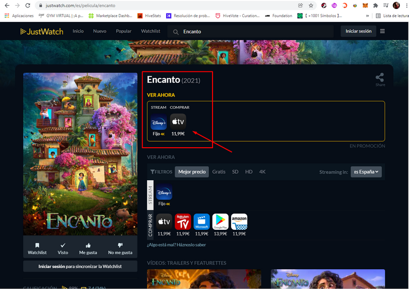Go to Nuevo in navigation
Viewport: 409px width, 289px height.
(x=100, y=31)
